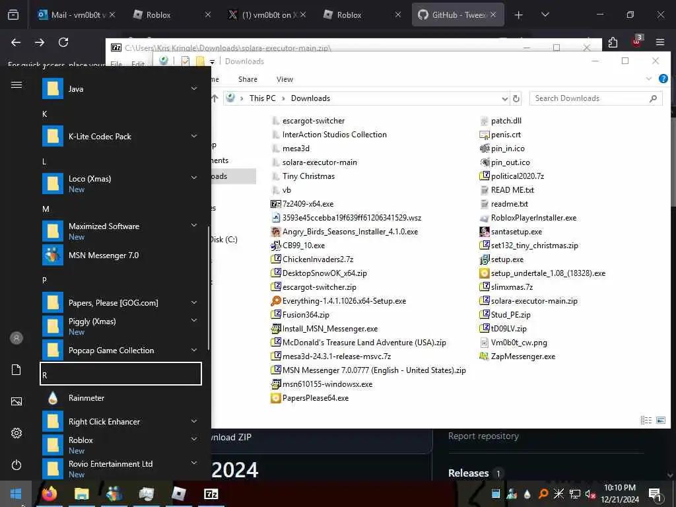
Task: Click the taskbar clock showing 10:10 PM
Action: 620,494
